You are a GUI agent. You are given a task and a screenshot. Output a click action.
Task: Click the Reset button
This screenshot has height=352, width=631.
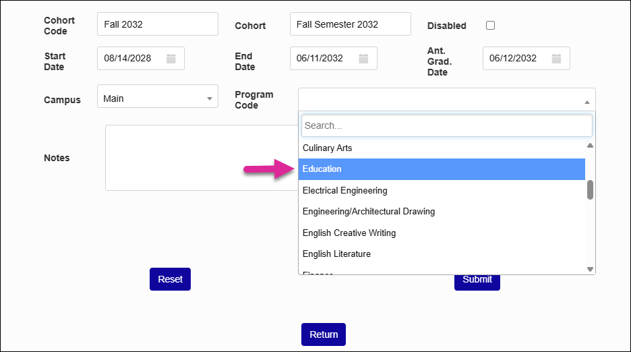[171, 279]
